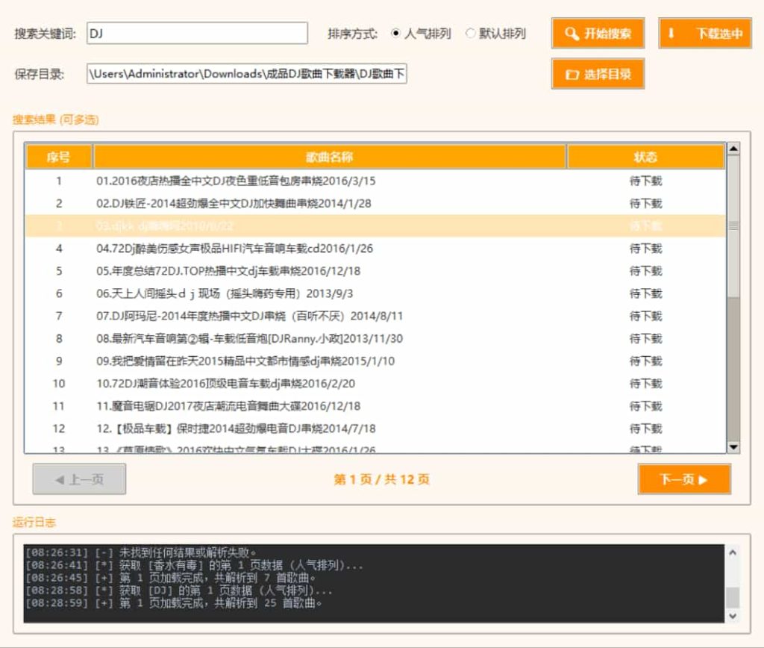Click the sequence number 10 cell

(x=59, y=384)
